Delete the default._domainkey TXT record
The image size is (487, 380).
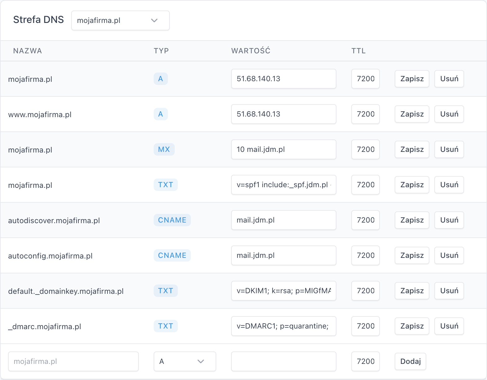[x=449, y=291]
